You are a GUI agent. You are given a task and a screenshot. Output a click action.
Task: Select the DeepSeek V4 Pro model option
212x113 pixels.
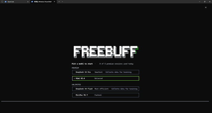pos(105,72)
